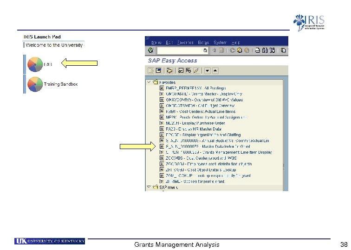This screenshot has height=250, width=351.
Task: Click the Print icon
Action: coord(258,50)
